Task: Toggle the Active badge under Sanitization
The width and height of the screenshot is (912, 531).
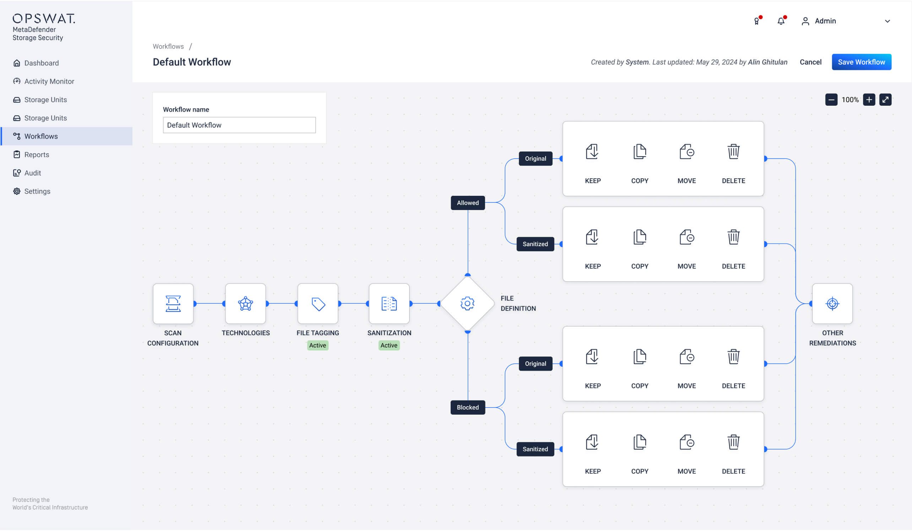Action: [x=389, y=345]
